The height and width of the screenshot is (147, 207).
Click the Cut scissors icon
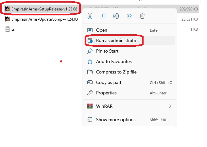[x=90, y=16]
